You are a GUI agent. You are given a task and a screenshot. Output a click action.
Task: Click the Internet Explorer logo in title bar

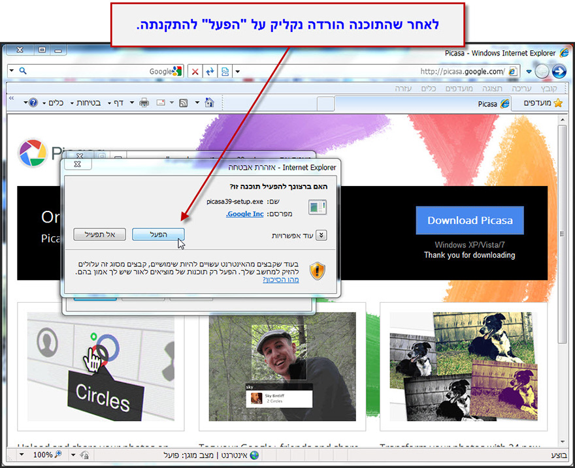tap(564, 53)
